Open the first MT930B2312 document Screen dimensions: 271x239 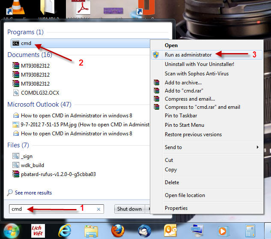pyautogui.click(x=35, y=66)
